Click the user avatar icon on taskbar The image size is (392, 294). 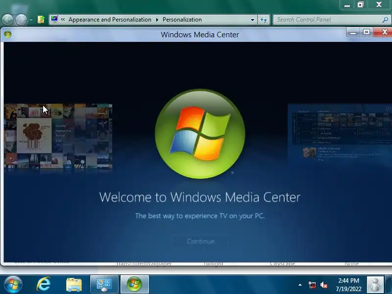(x=375, y=285)
